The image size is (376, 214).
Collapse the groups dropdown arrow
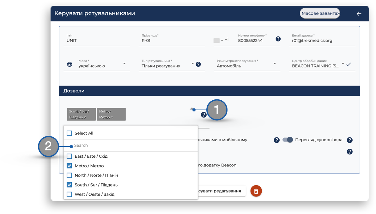click(191, 109)
